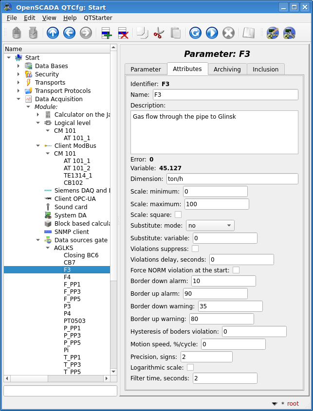Click the second QTStarter module icon with wrench
This screenshot has height=411, width=313.
289,33
